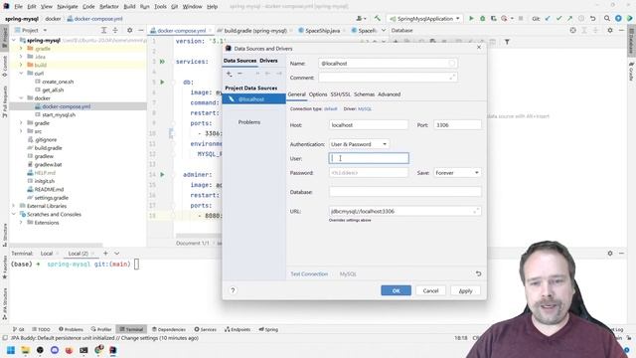This screenshot has width=636, height=358.
Task: Click the run gutter icon beside db service
Action: [162, 82]
